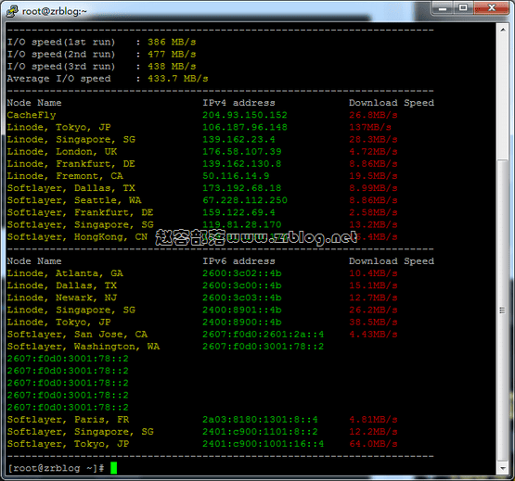Click the green cursor at the prompt

click(x=113, y=468)
